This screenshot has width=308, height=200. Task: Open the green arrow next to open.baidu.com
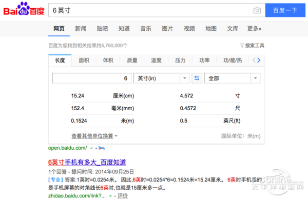(x=91, y=148)
